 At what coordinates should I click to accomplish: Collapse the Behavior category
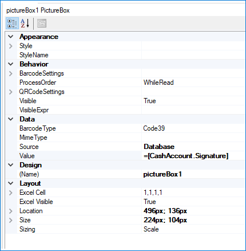[x=11, y=64]
